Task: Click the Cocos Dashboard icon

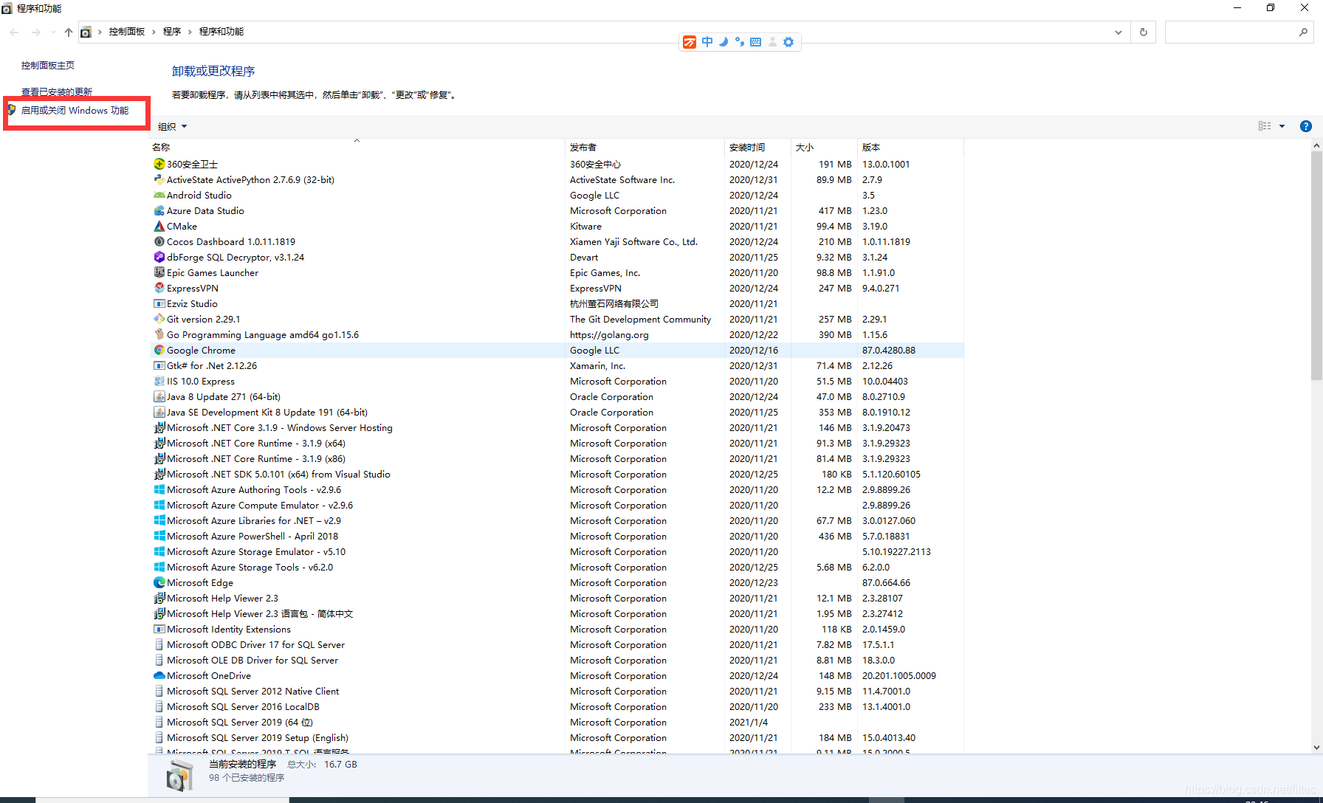Action: tap(159, 241)
